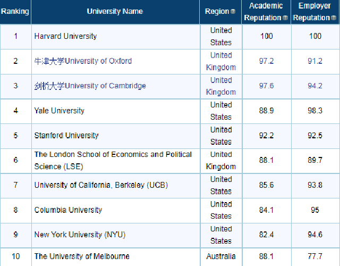Viewport: 340px width, 266px height.
Task: Open the Columbia University entry
Action: pos(68,210)
